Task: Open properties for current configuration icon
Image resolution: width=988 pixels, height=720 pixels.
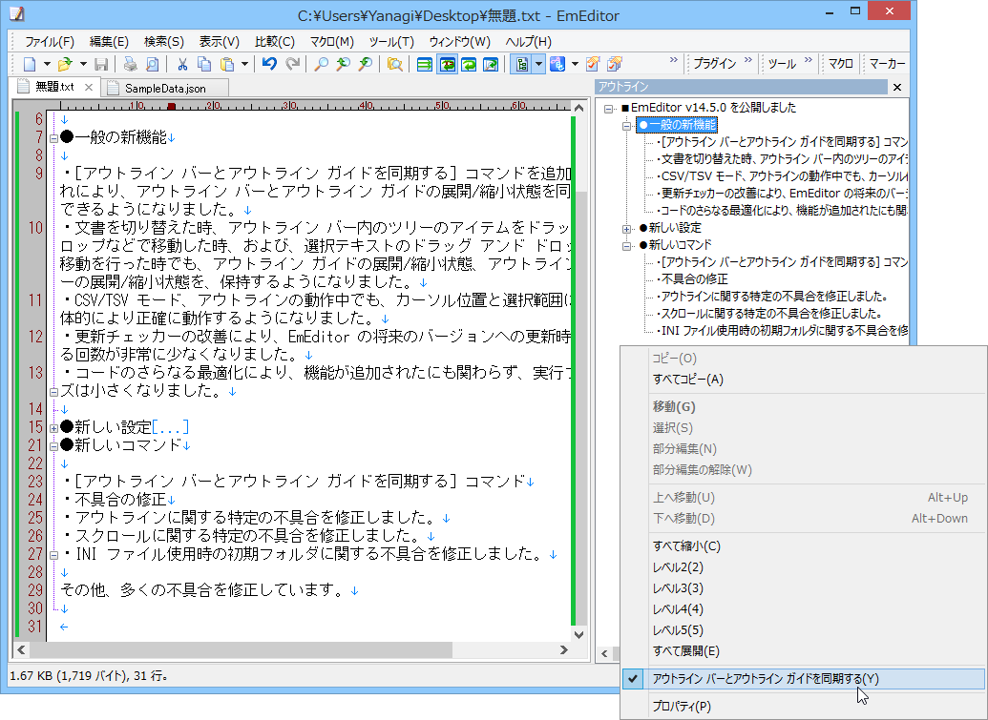Action: [593, 64]
